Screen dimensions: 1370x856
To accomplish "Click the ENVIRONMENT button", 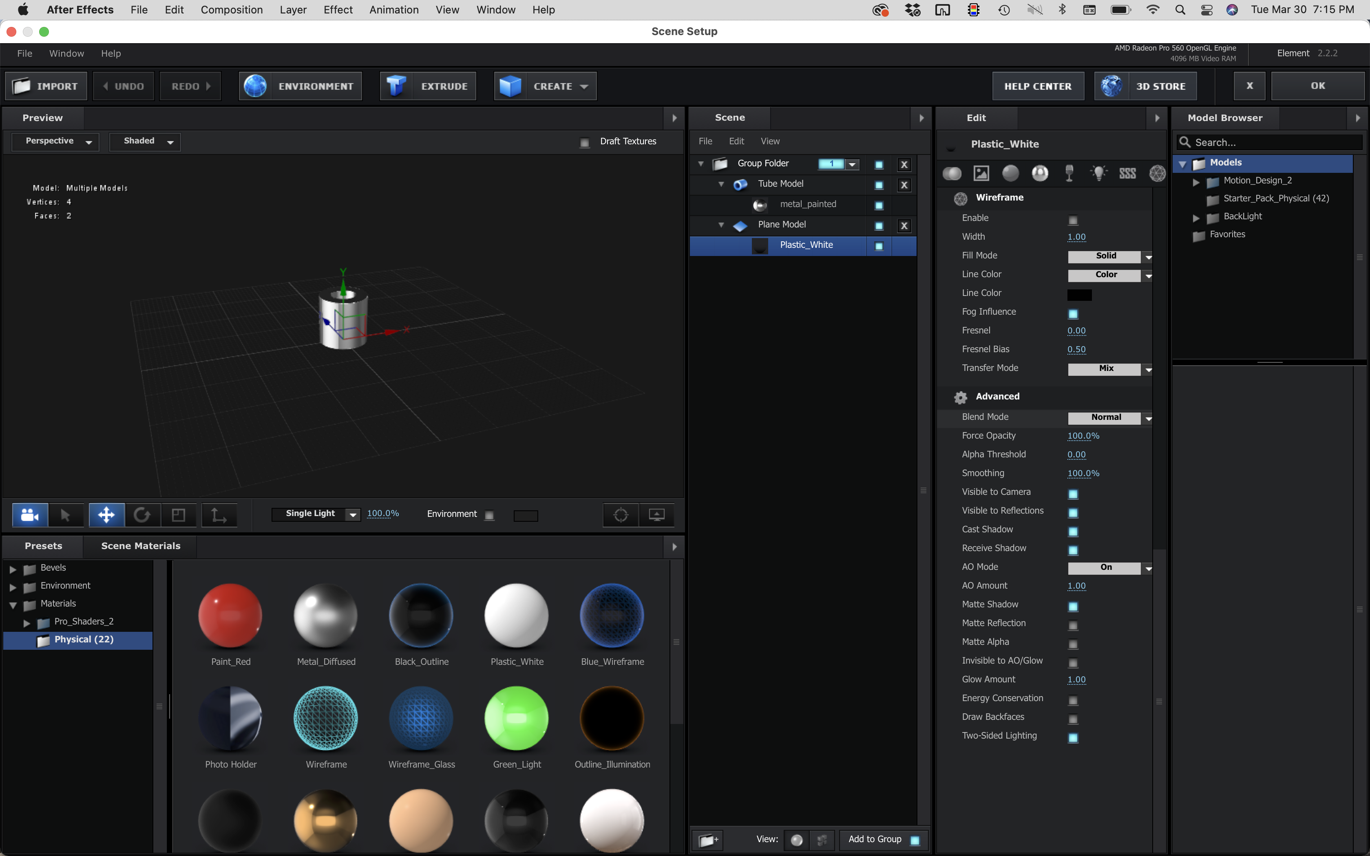I will (x=300, y=86).
